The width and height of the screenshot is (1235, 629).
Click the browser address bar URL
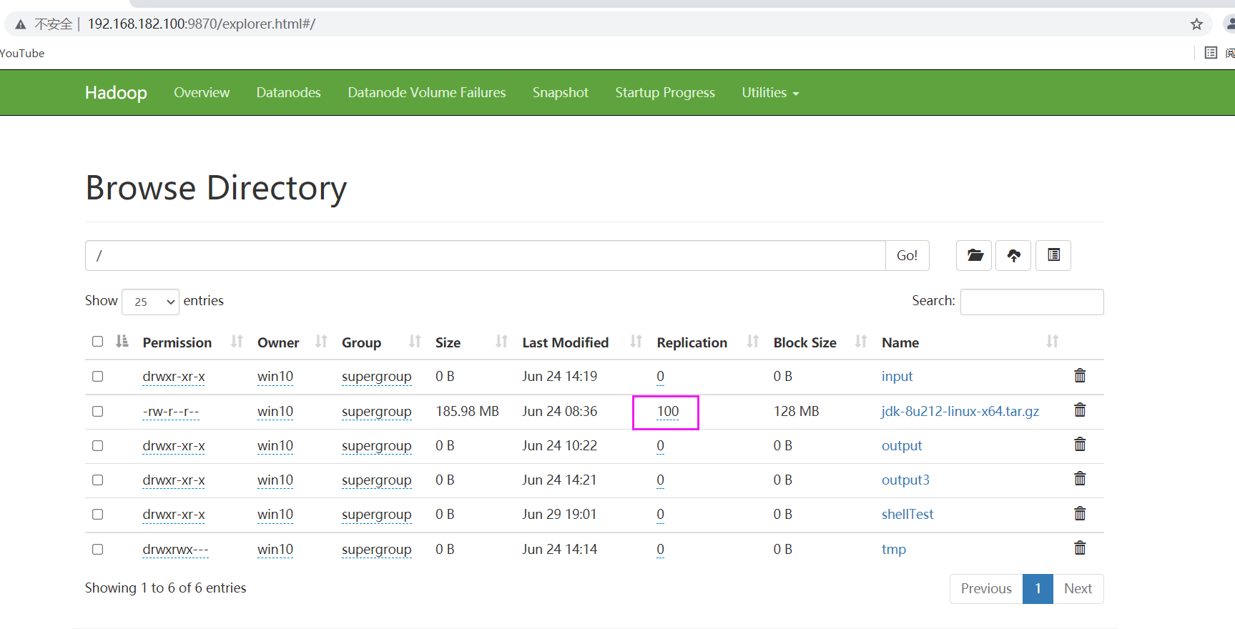202,24
